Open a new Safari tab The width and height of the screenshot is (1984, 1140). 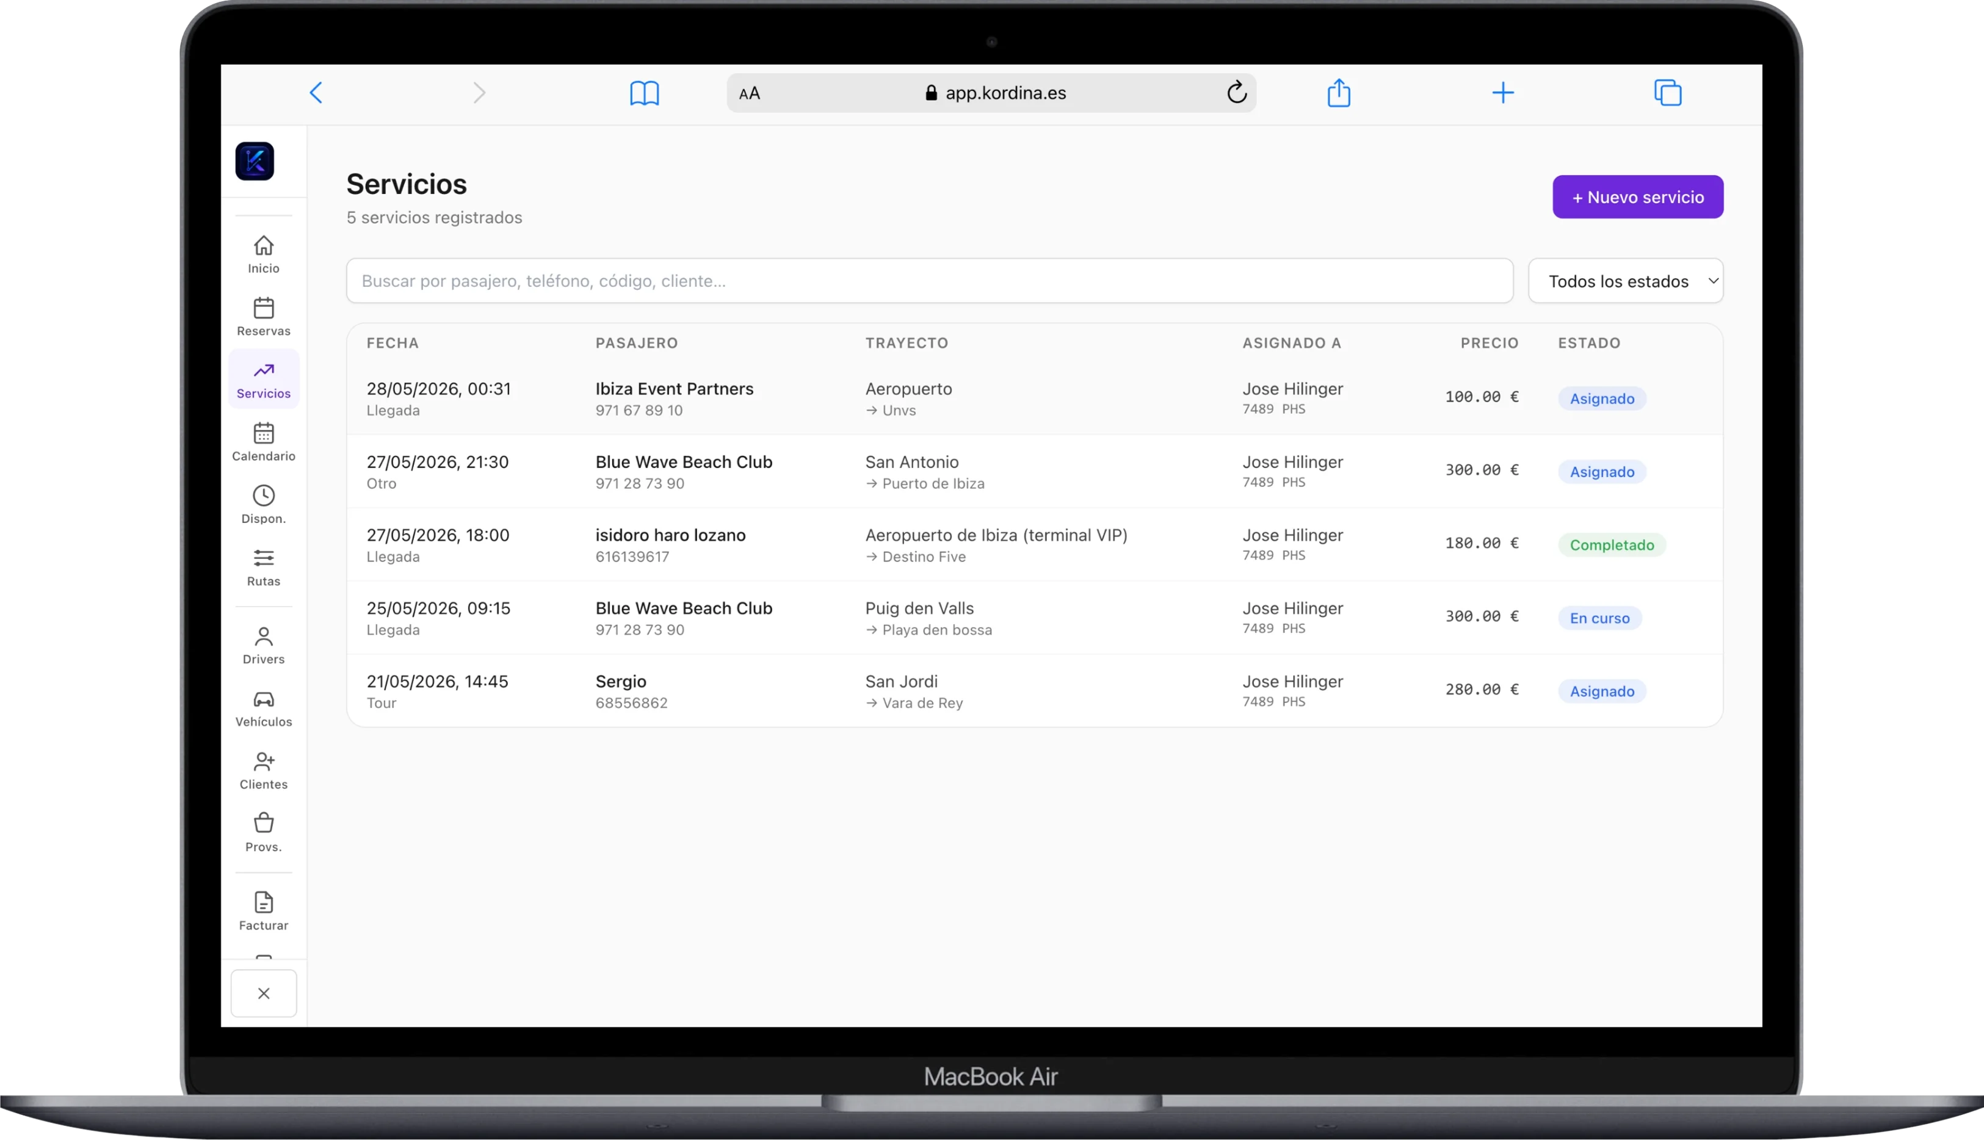[1502, 93]
